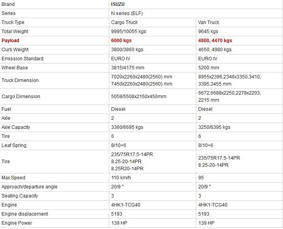Click the Engine displacement row label
283x229 pixels.
coord(24,214)
